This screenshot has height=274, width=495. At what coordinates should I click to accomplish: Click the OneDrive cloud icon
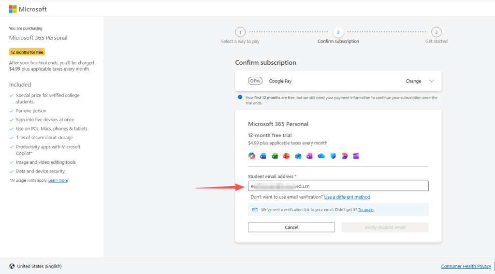coord(321,156)
